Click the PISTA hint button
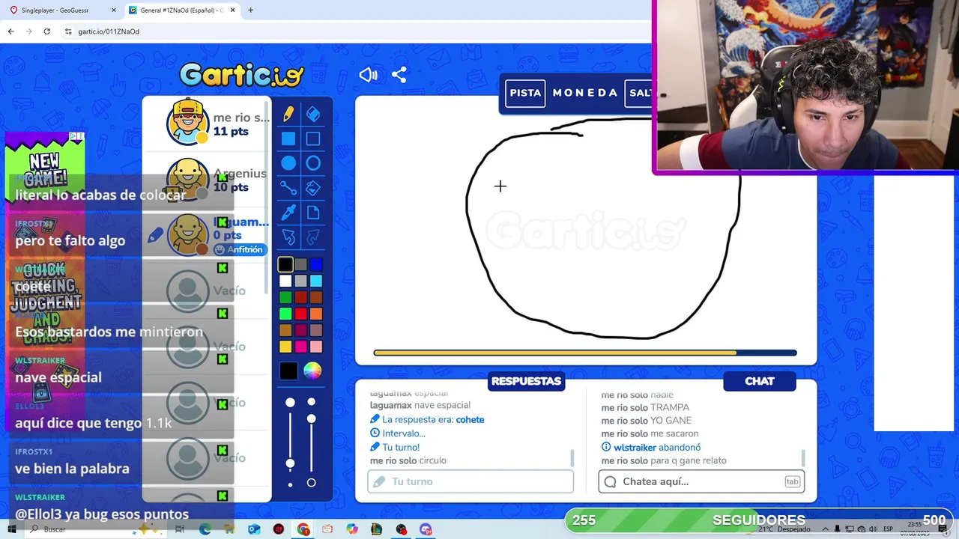Image resolution: width=959 pixels, height=539 pixels. (525, 93)
